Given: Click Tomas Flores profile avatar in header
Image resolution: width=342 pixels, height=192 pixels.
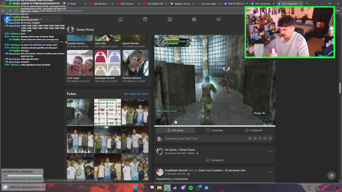Looking at the screenshot, I should pos(71,29).
